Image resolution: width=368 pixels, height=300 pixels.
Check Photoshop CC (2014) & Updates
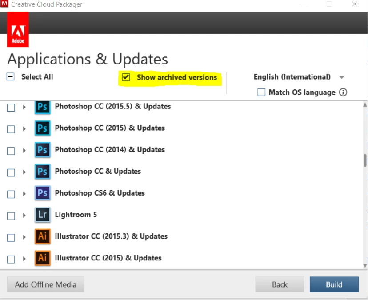[11, 151]
